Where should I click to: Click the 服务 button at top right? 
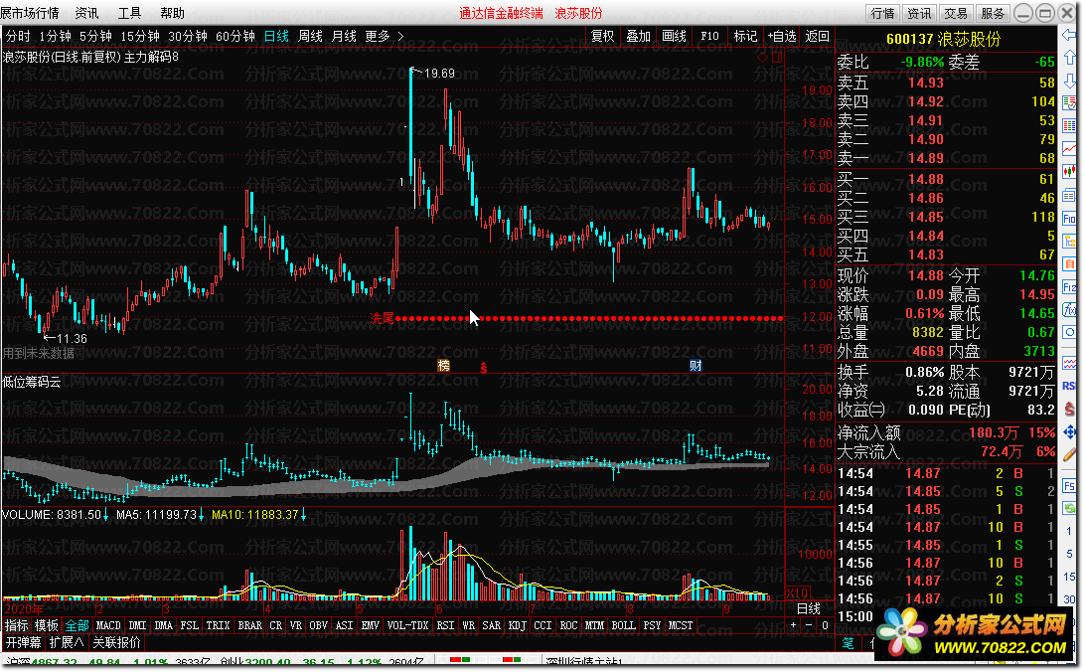click(993, 13)
